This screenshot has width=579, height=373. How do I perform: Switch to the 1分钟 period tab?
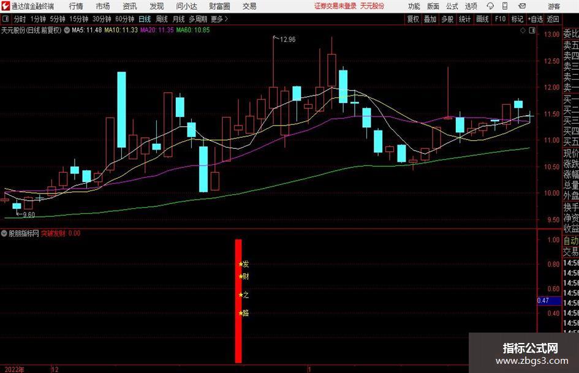(37, 19)
